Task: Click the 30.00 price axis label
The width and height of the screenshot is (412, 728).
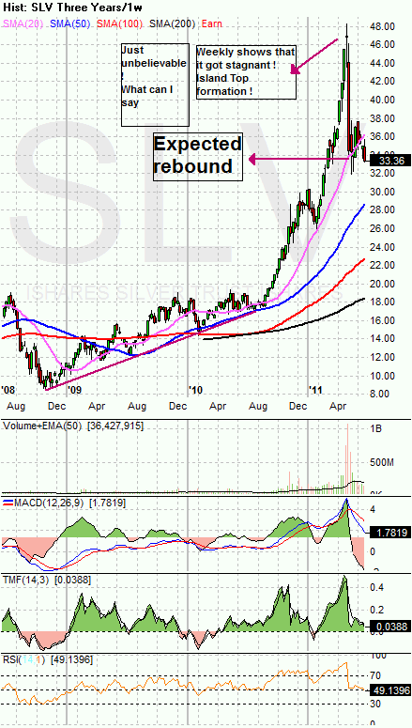Action: pos(383,192)
